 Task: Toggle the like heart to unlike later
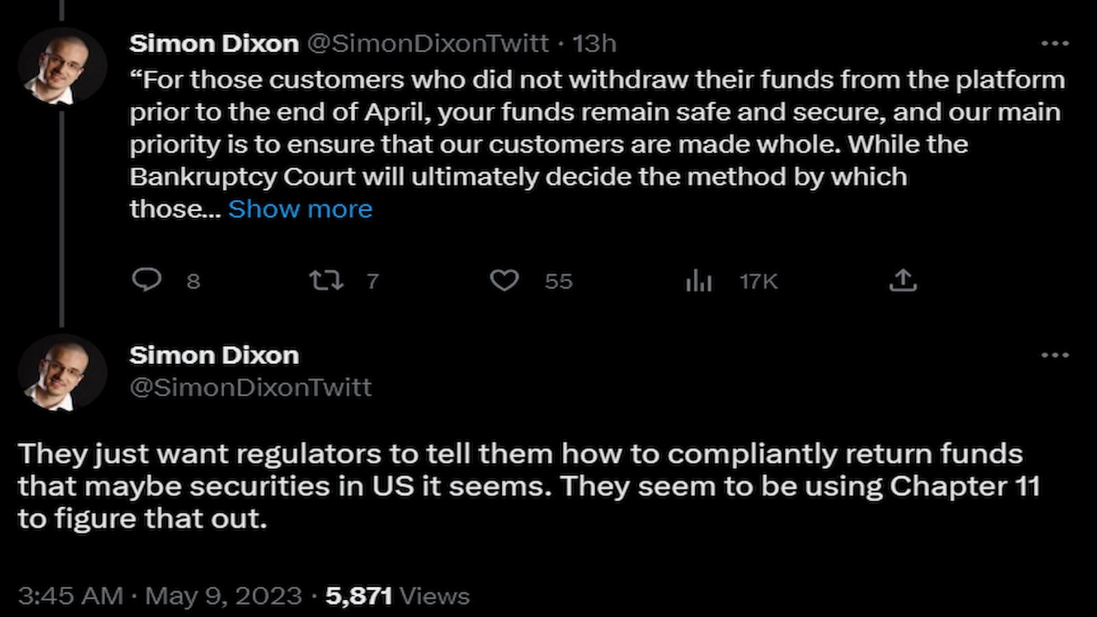tap(505, 280)
